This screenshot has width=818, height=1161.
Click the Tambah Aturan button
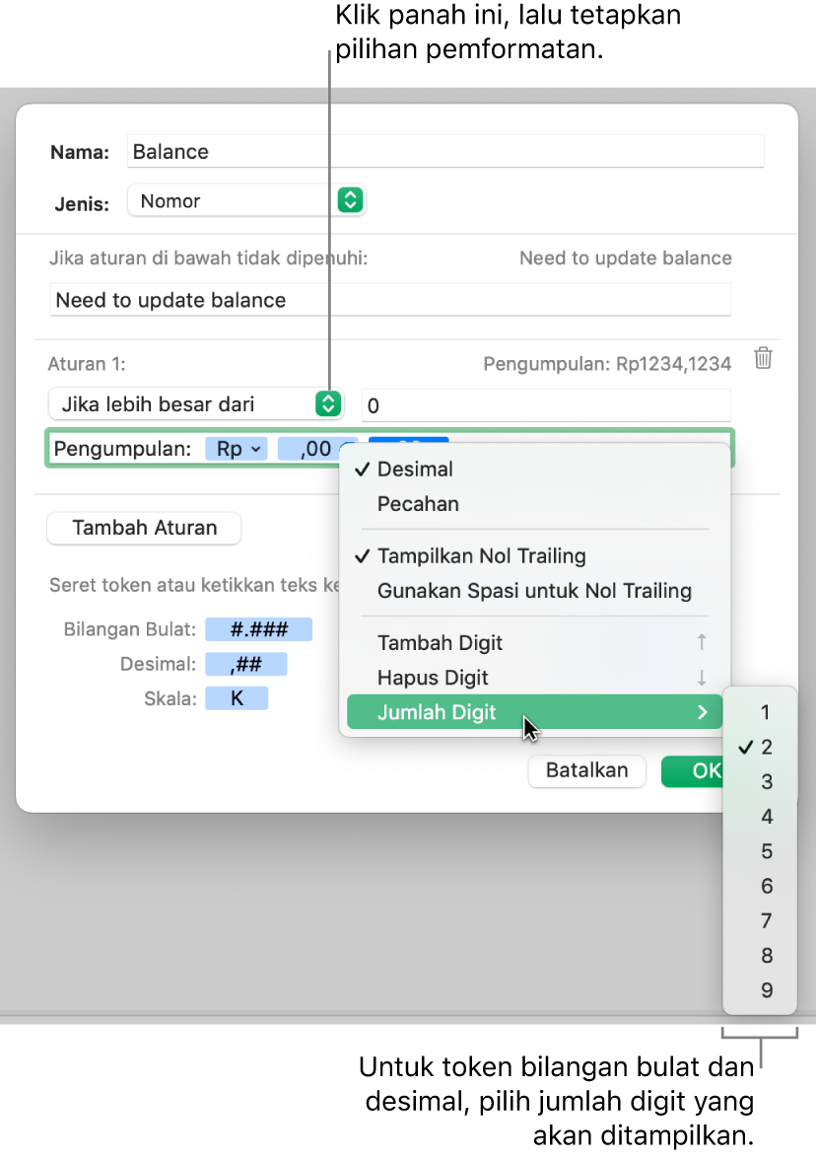tap(144, 528)
